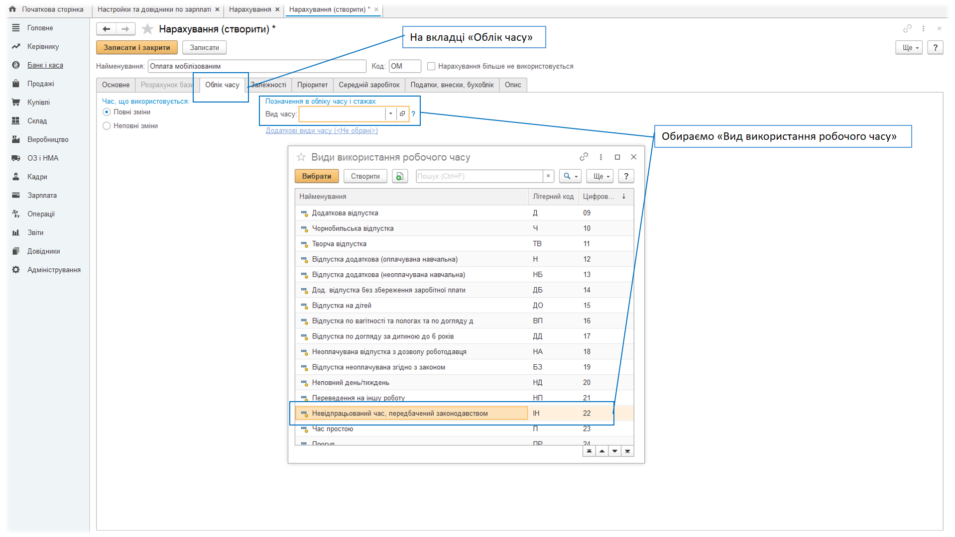Switch to the Опис tab
The image size is (955, 537).
click(513, 85)
